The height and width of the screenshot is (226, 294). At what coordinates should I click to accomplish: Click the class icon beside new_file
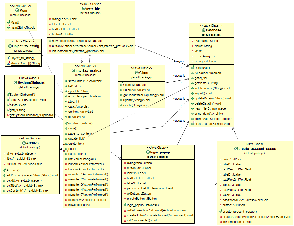tap(84, 8)
